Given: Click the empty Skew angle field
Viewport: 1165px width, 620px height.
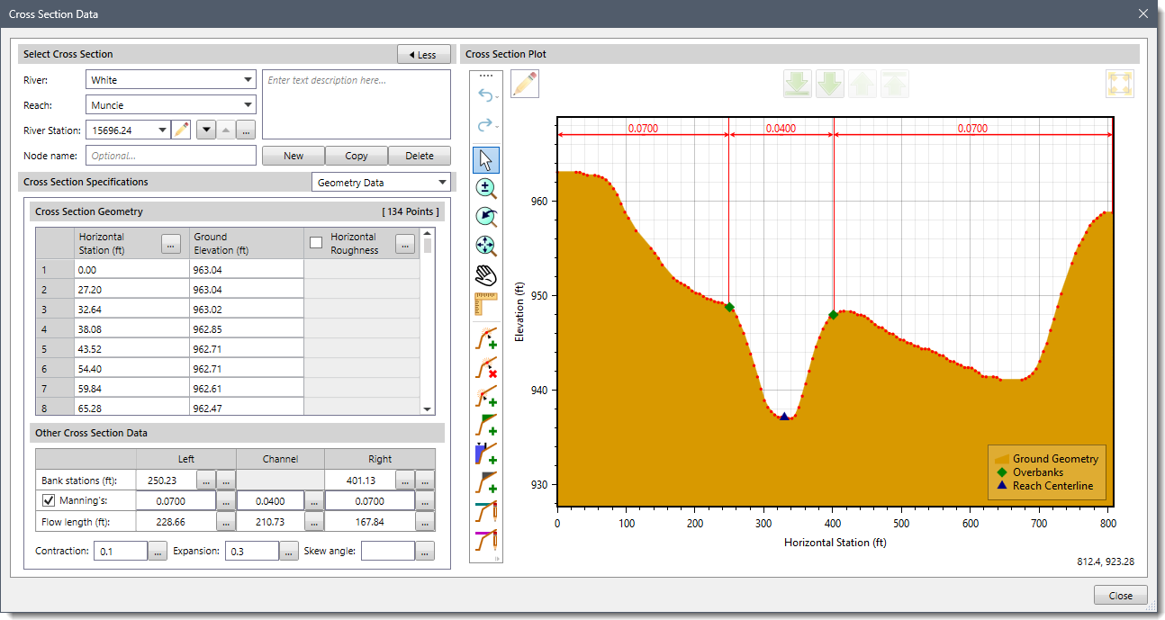Looking at the screenshot, I should coord(388,551).
